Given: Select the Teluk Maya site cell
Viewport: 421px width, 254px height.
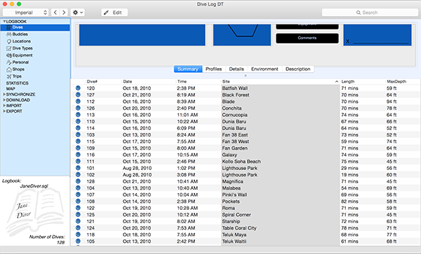Looking at the screenshot, I should tap(280, 234).
